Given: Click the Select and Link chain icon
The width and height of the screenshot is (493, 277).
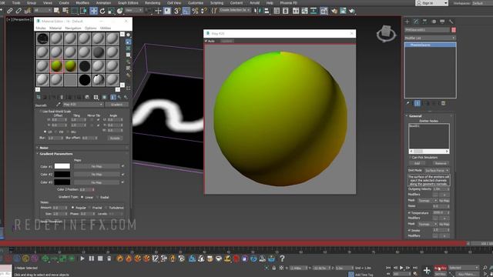Looking at the screenshot, I should (x=10, y=11).
